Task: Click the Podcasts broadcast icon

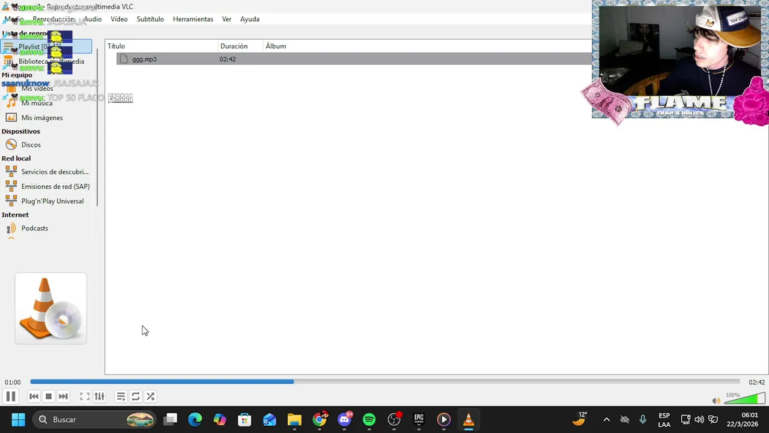Action: pos(11,228)
